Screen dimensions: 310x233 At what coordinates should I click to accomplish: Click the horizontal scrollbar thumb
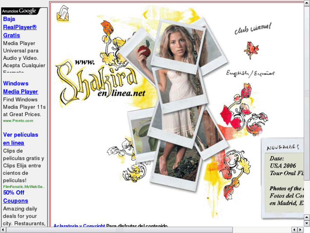(119, 230)
